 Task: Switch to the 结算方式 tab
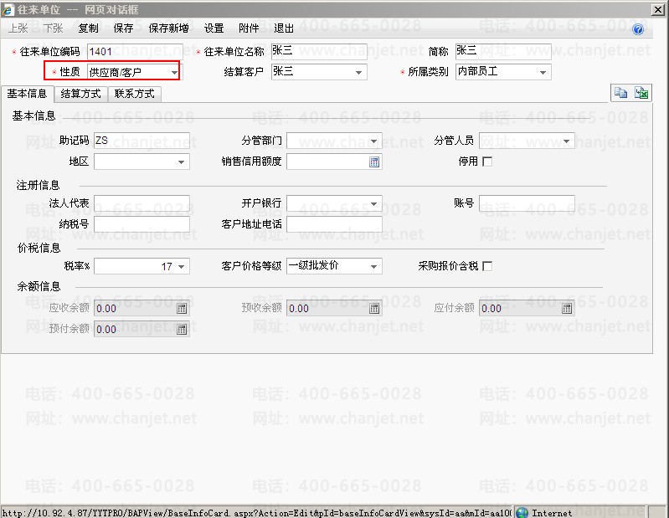(x=80, y=94)
